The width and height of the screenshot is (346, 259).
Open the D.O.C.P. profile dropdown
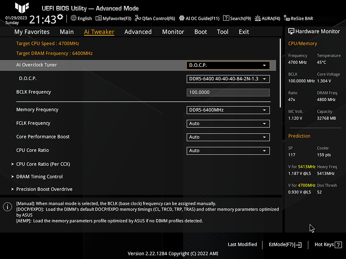coord(228,79)
